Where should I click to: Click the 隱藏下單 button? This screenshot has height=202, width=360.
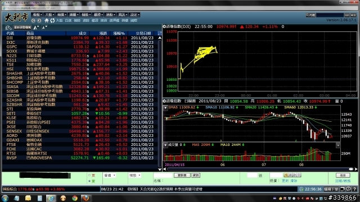tap(331, 189)
